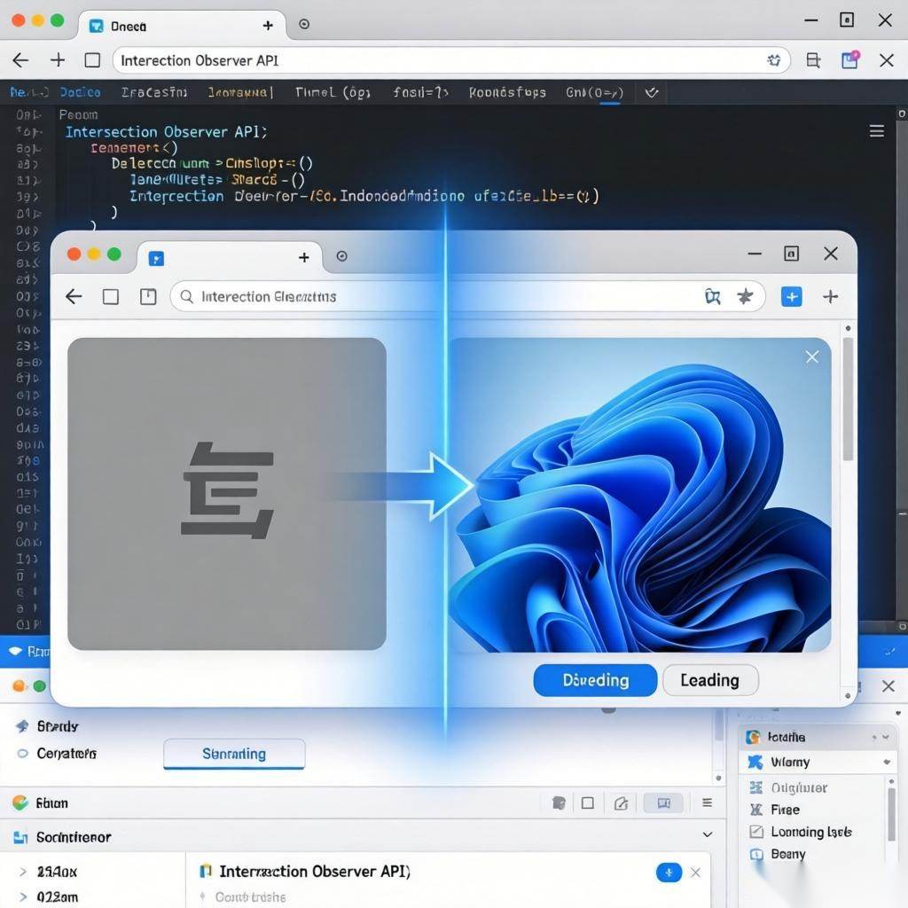908x908 pixels.
Task: Collapse the Socintirenor section via its chevron
Action: pos(707,834)
